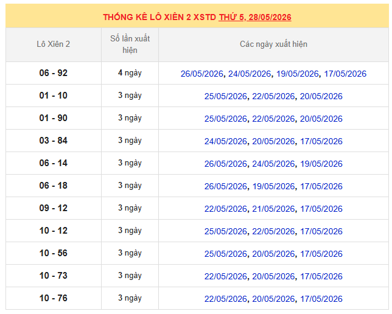
Task: Follow 22/05/2026 in the 10 - 12 row
Action: (273, 231)
